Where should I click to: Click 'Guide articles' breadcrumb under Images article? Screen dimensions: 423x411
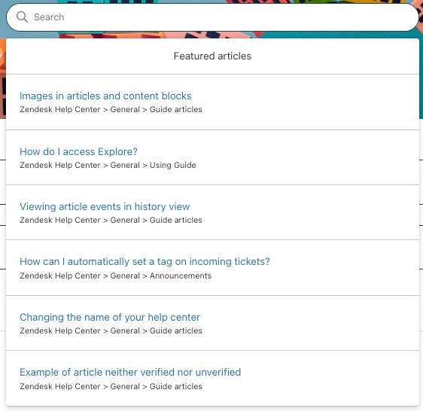coord(176,110)
